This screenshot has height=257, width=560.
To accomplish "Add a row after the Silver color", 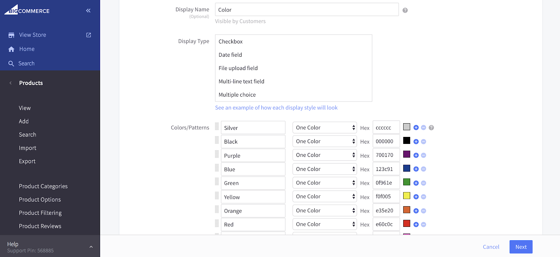I will point(416,128).
